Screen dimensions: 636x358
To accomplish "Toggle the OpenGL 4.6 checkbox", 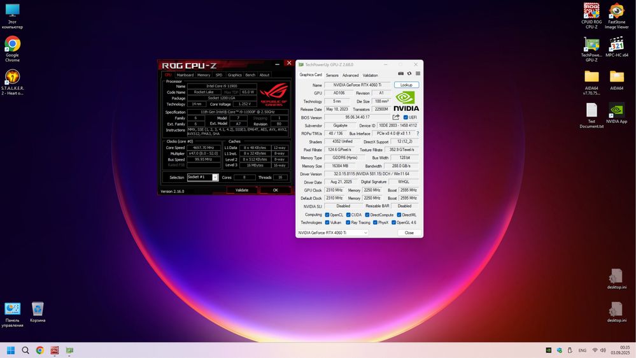I will [393, 222].
